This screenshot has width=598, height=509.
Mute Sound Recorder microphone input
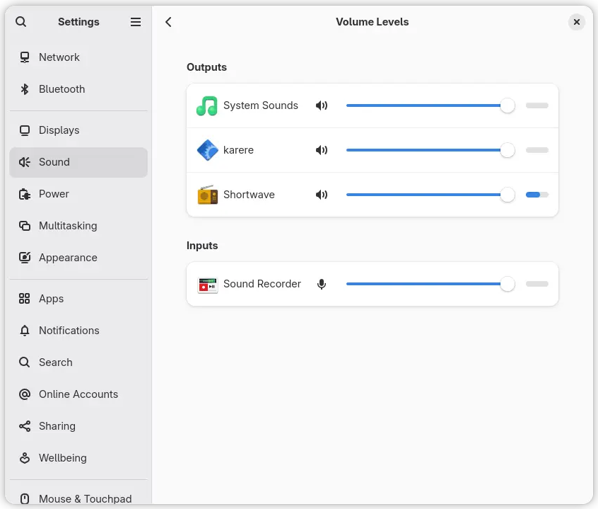pos(322,284)
